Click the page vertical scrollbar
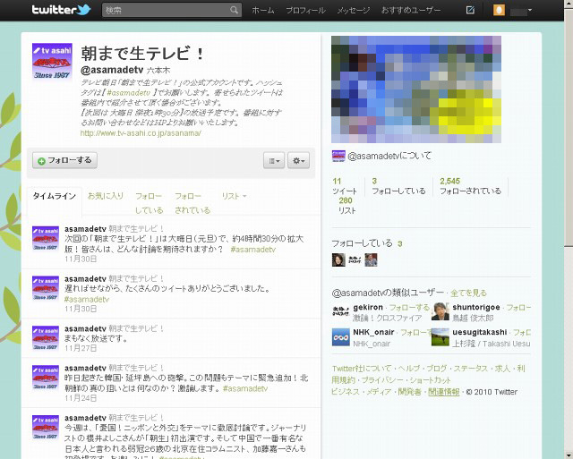 [569, 229]
